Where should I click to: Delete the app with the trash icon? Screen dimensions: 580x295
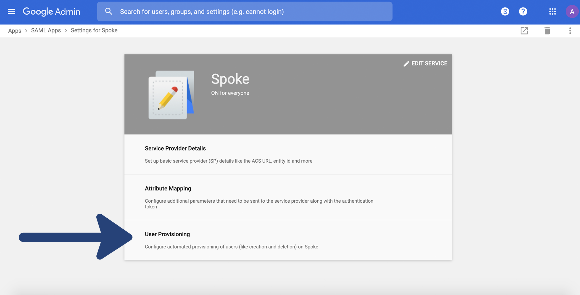point(547,31)
